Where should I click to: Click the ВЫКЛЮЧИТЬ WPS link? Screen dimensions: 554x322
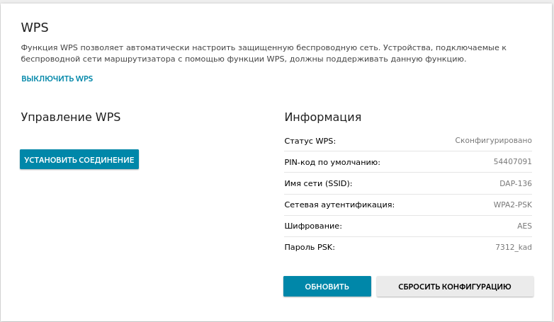(57, 79)
